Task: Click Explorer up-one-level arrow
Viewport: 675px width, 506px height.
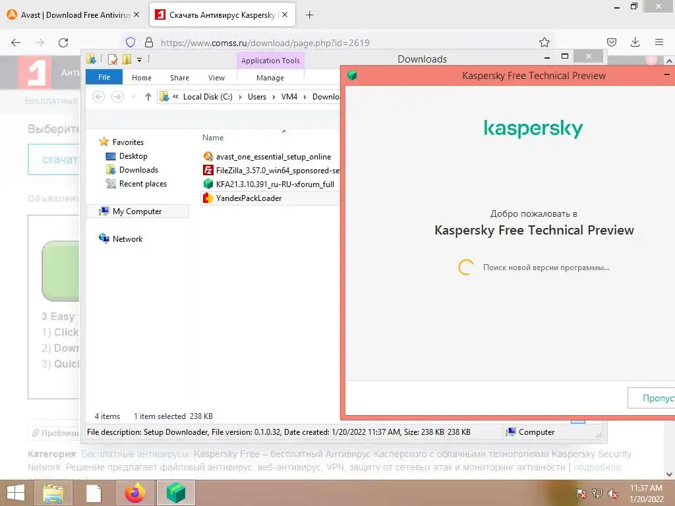Action: 148,97
